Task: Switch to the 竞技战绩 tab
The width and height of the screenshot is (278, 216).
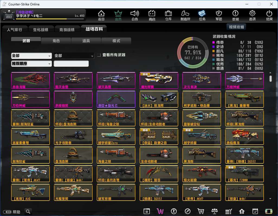Action: click(67, 29)
